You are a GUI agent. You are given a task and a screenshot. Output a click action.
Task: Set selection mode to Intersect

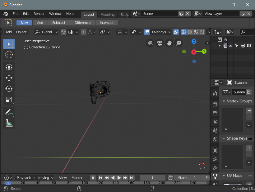pyautogui.click(x=107, y=23)
